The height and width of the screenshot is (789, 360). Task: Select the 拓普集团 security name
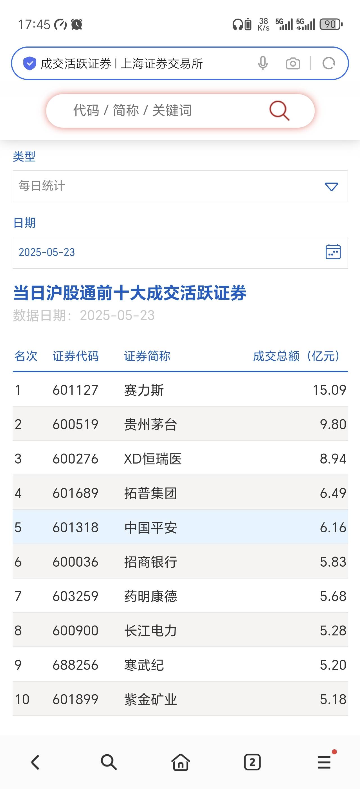click(x=150, y=493)
